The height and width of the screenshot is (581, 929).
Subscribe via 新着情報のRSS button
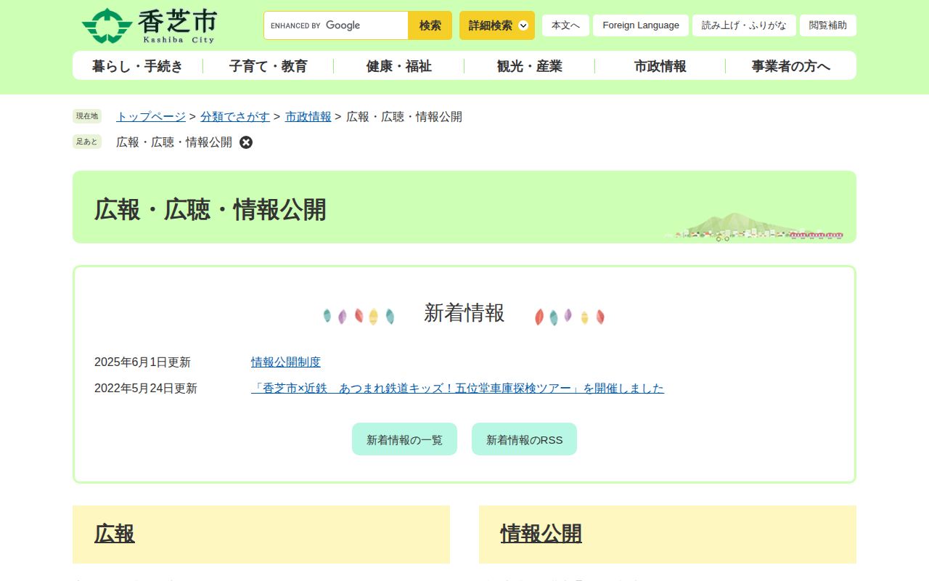pos(524,439)
